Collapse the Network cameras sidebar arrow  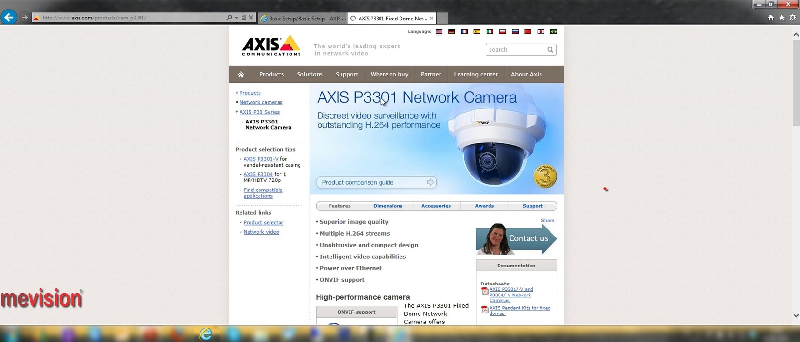point(237,102)
